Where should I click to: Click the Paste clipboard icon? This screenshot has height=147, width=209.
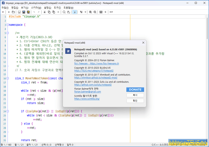click(54, 12)
